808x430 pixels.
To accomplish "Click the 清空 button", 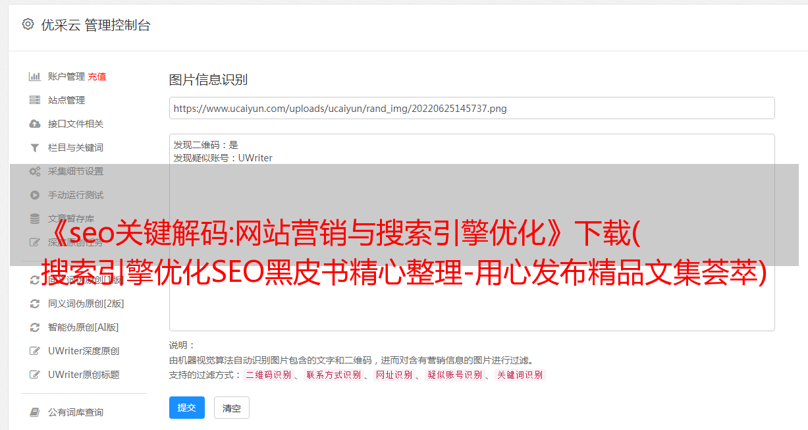I will tap(232, 408).
